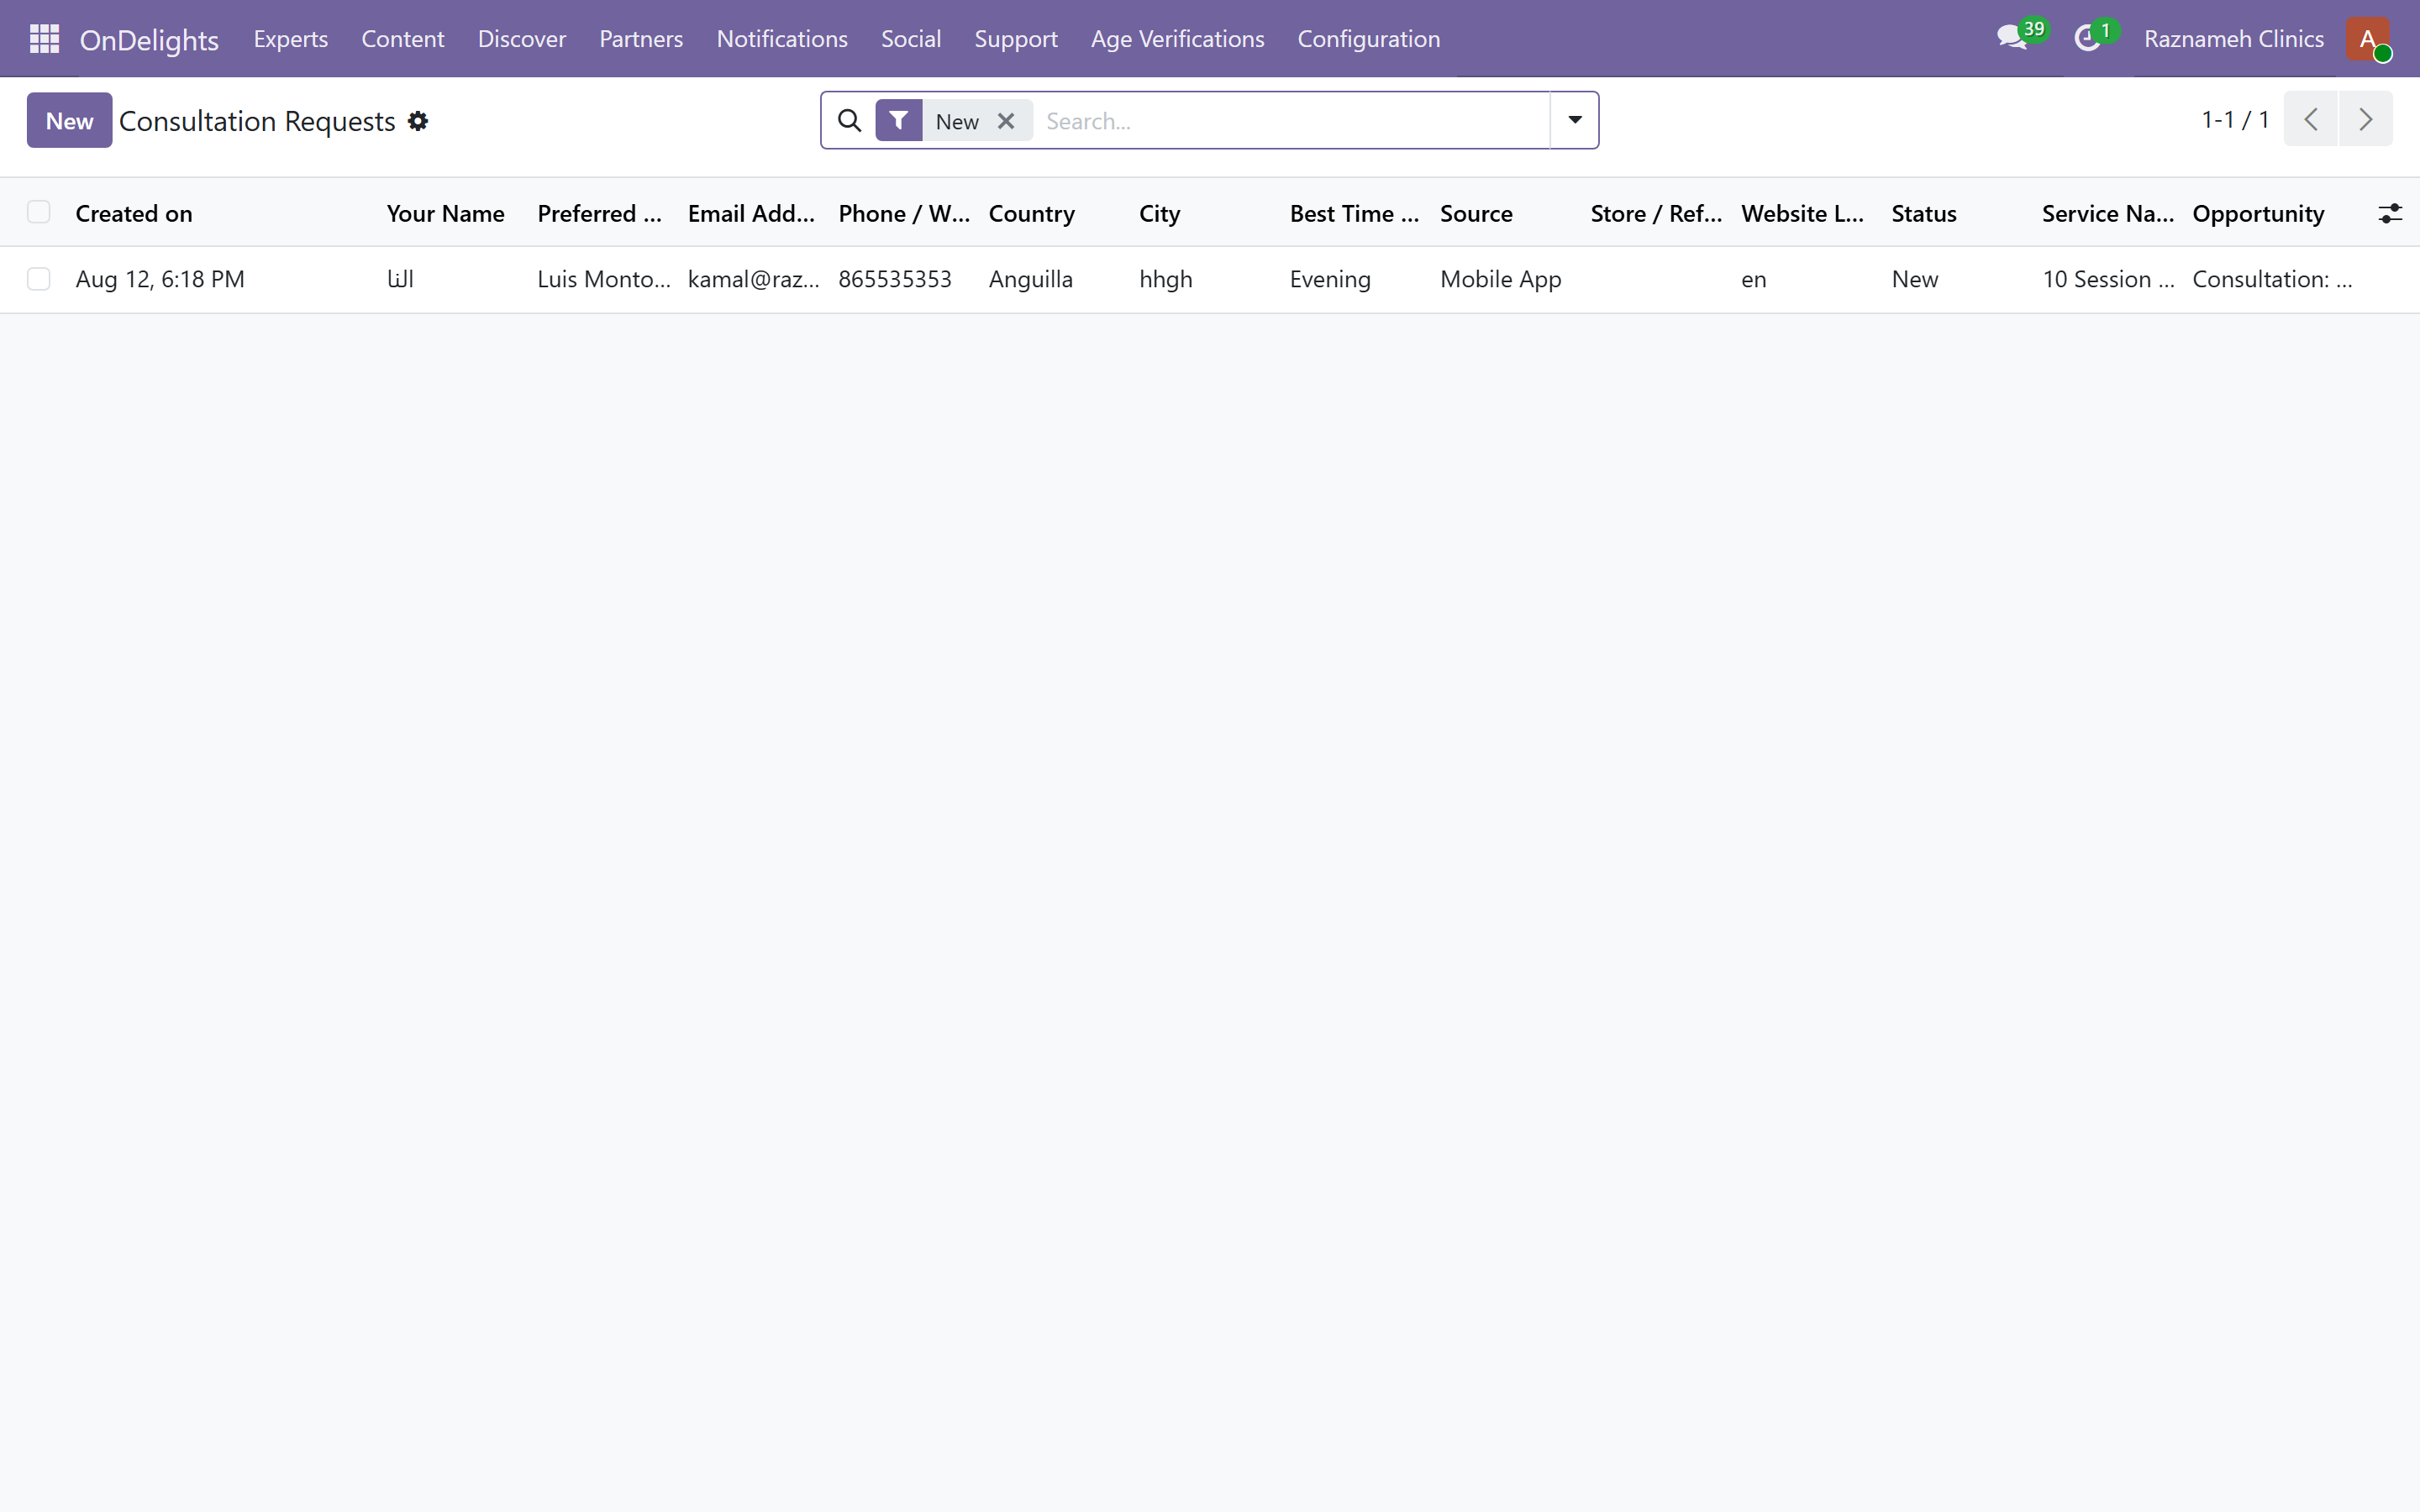The image size is (2420, 1512).
Task: Open the Age Verifications menu
Action: coord(1177,39)
